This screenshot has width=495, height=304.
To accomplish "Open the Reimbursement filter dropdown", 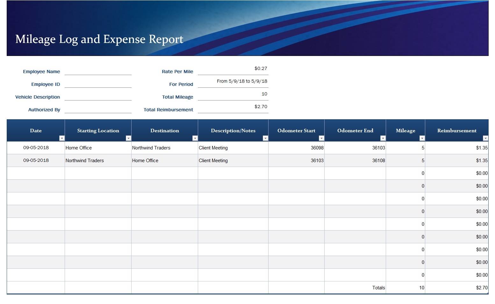I will tap(485, 138).
